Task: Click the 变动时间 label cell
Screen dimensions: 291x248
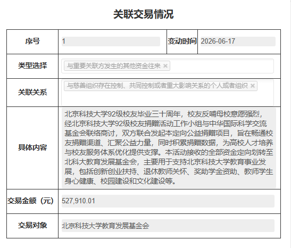Action: tap(182, 42)
